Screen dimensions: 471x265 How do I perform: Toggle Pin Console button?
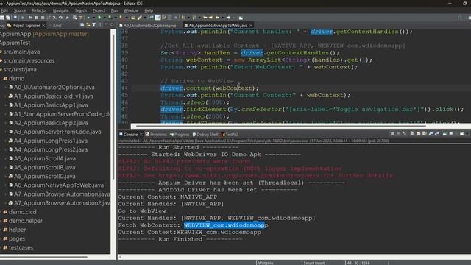click(445, 134)
